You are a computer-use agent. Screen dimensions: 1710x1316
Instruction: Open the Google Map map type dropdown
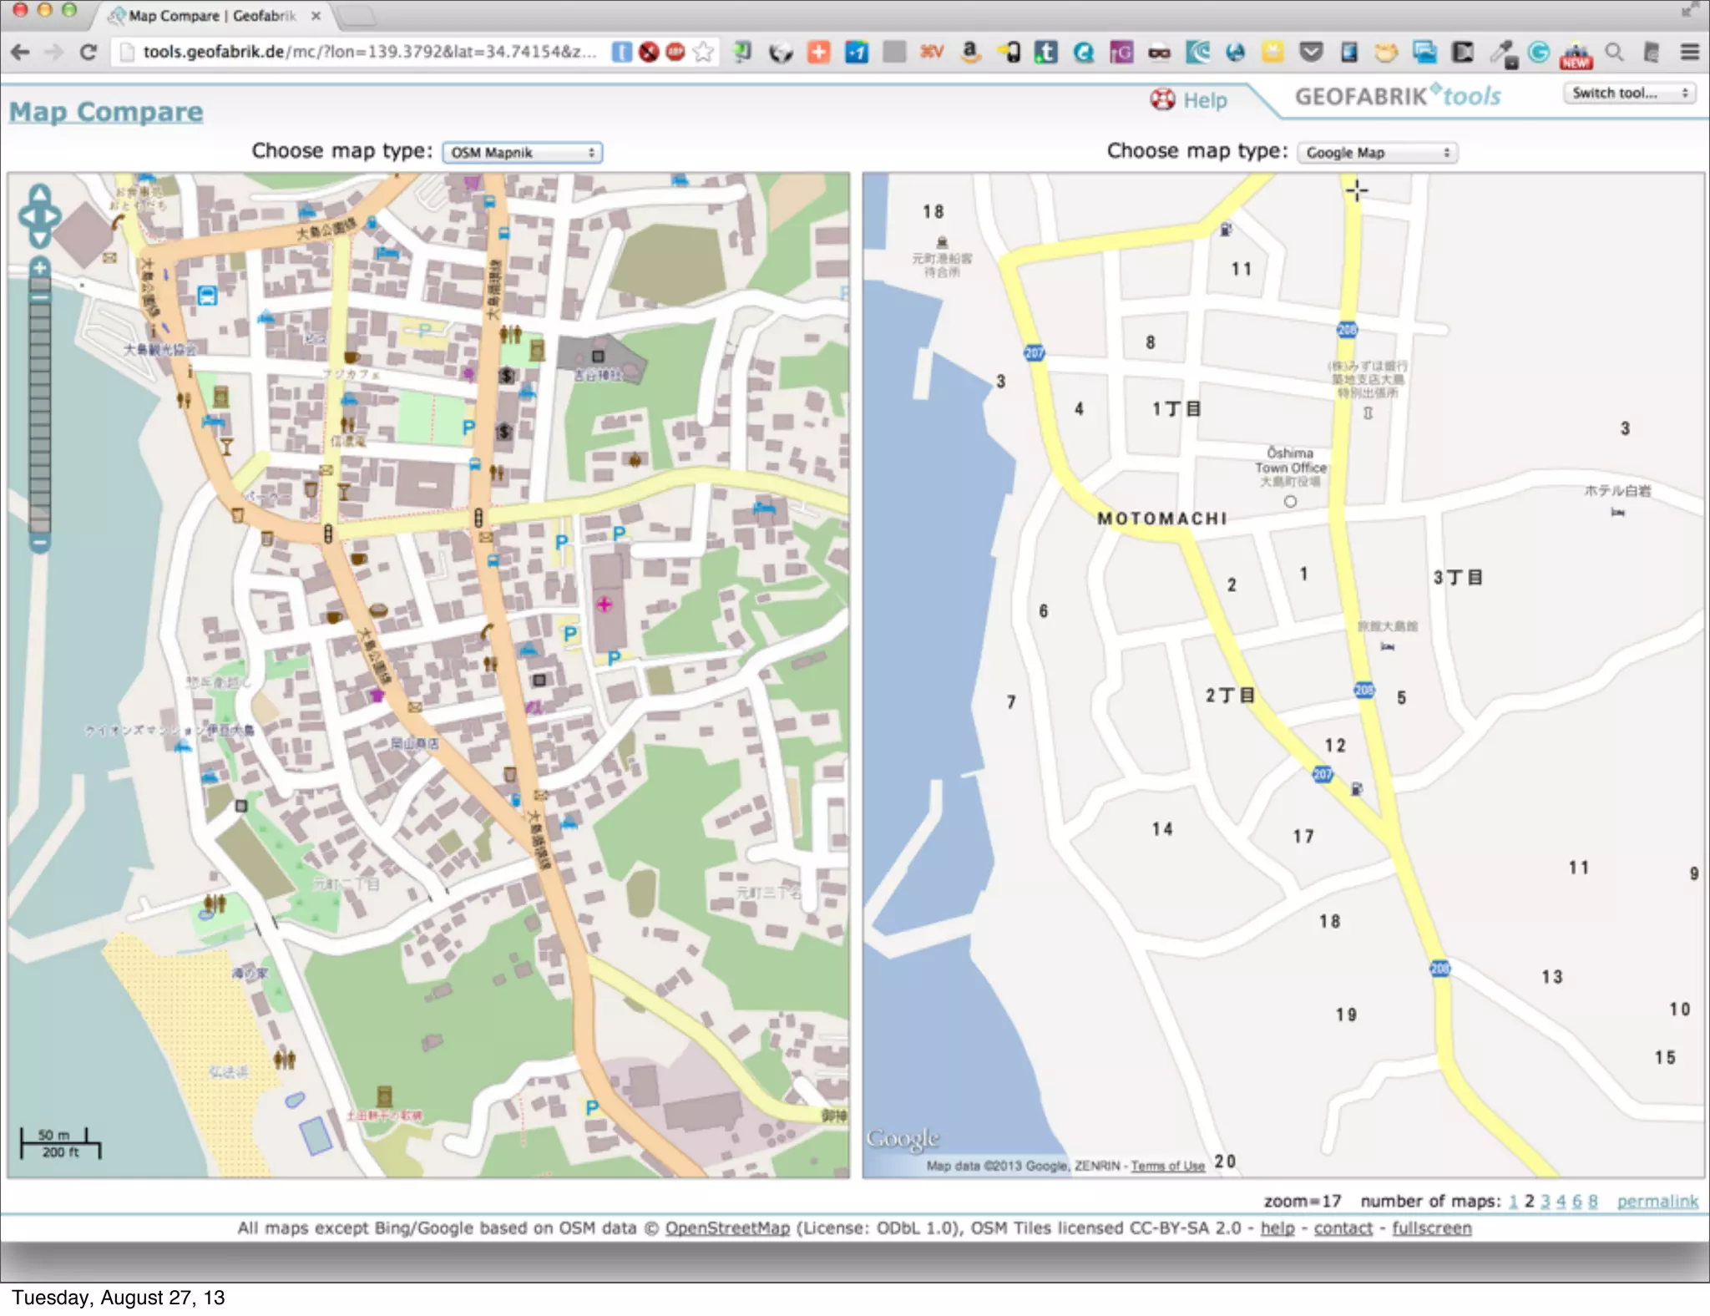[x=1377, y=153]
